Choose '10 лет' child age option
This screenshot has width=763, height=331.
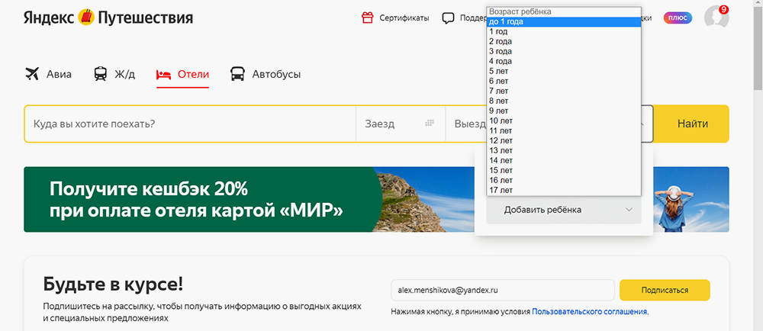click(x=564, y=121)
